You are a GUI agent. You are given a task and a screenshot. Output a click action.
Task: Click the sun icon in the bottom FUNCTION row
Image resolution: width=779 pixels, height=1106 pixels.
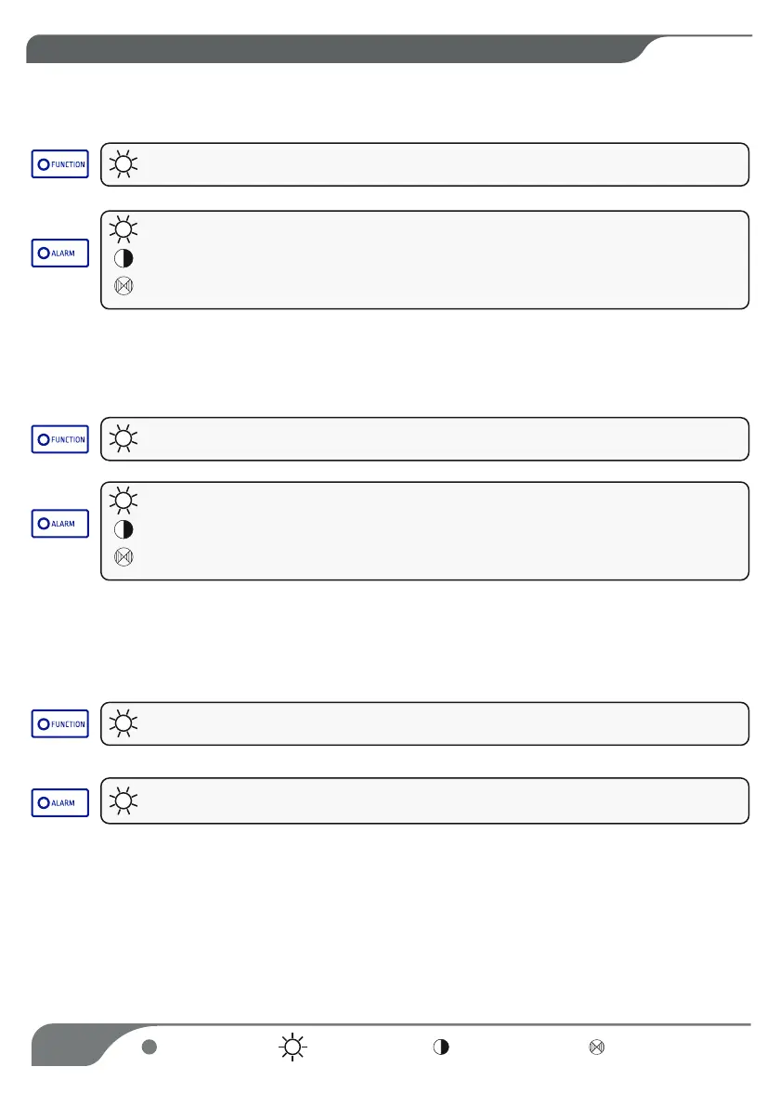[123, 723]
